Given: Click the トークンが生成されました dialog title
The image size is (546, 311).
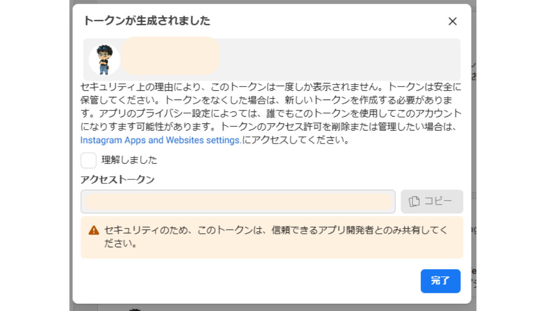Looking at the screenshot, I should [x=147, y=21].
